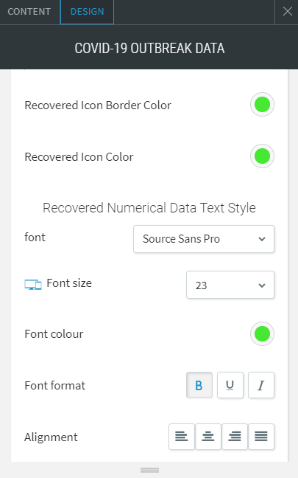The height and width of the screenshot is (478, 298).
Task: Open the font family dropdown
Action: [204, 239]
